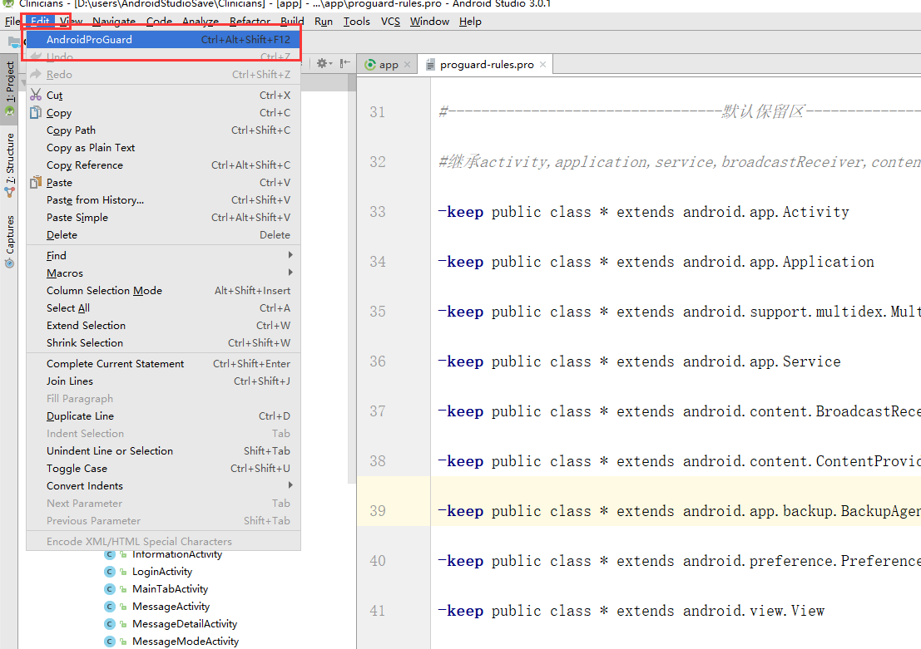Click class icon of MessageModeActivity

[x=109, y=642]
